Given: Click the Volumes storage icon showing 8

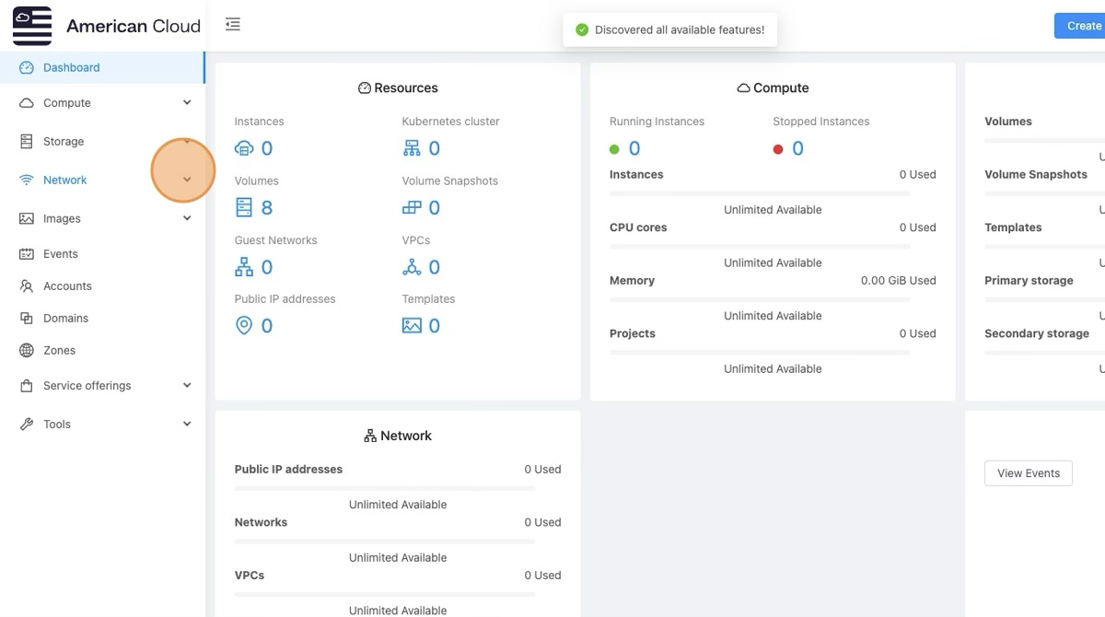Looking at the screenshot, I should coord(244,207).
